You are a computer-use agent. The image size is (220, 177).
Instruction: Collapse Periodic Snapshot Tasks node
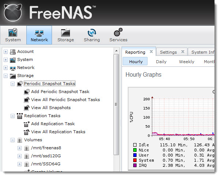point(12,84)
